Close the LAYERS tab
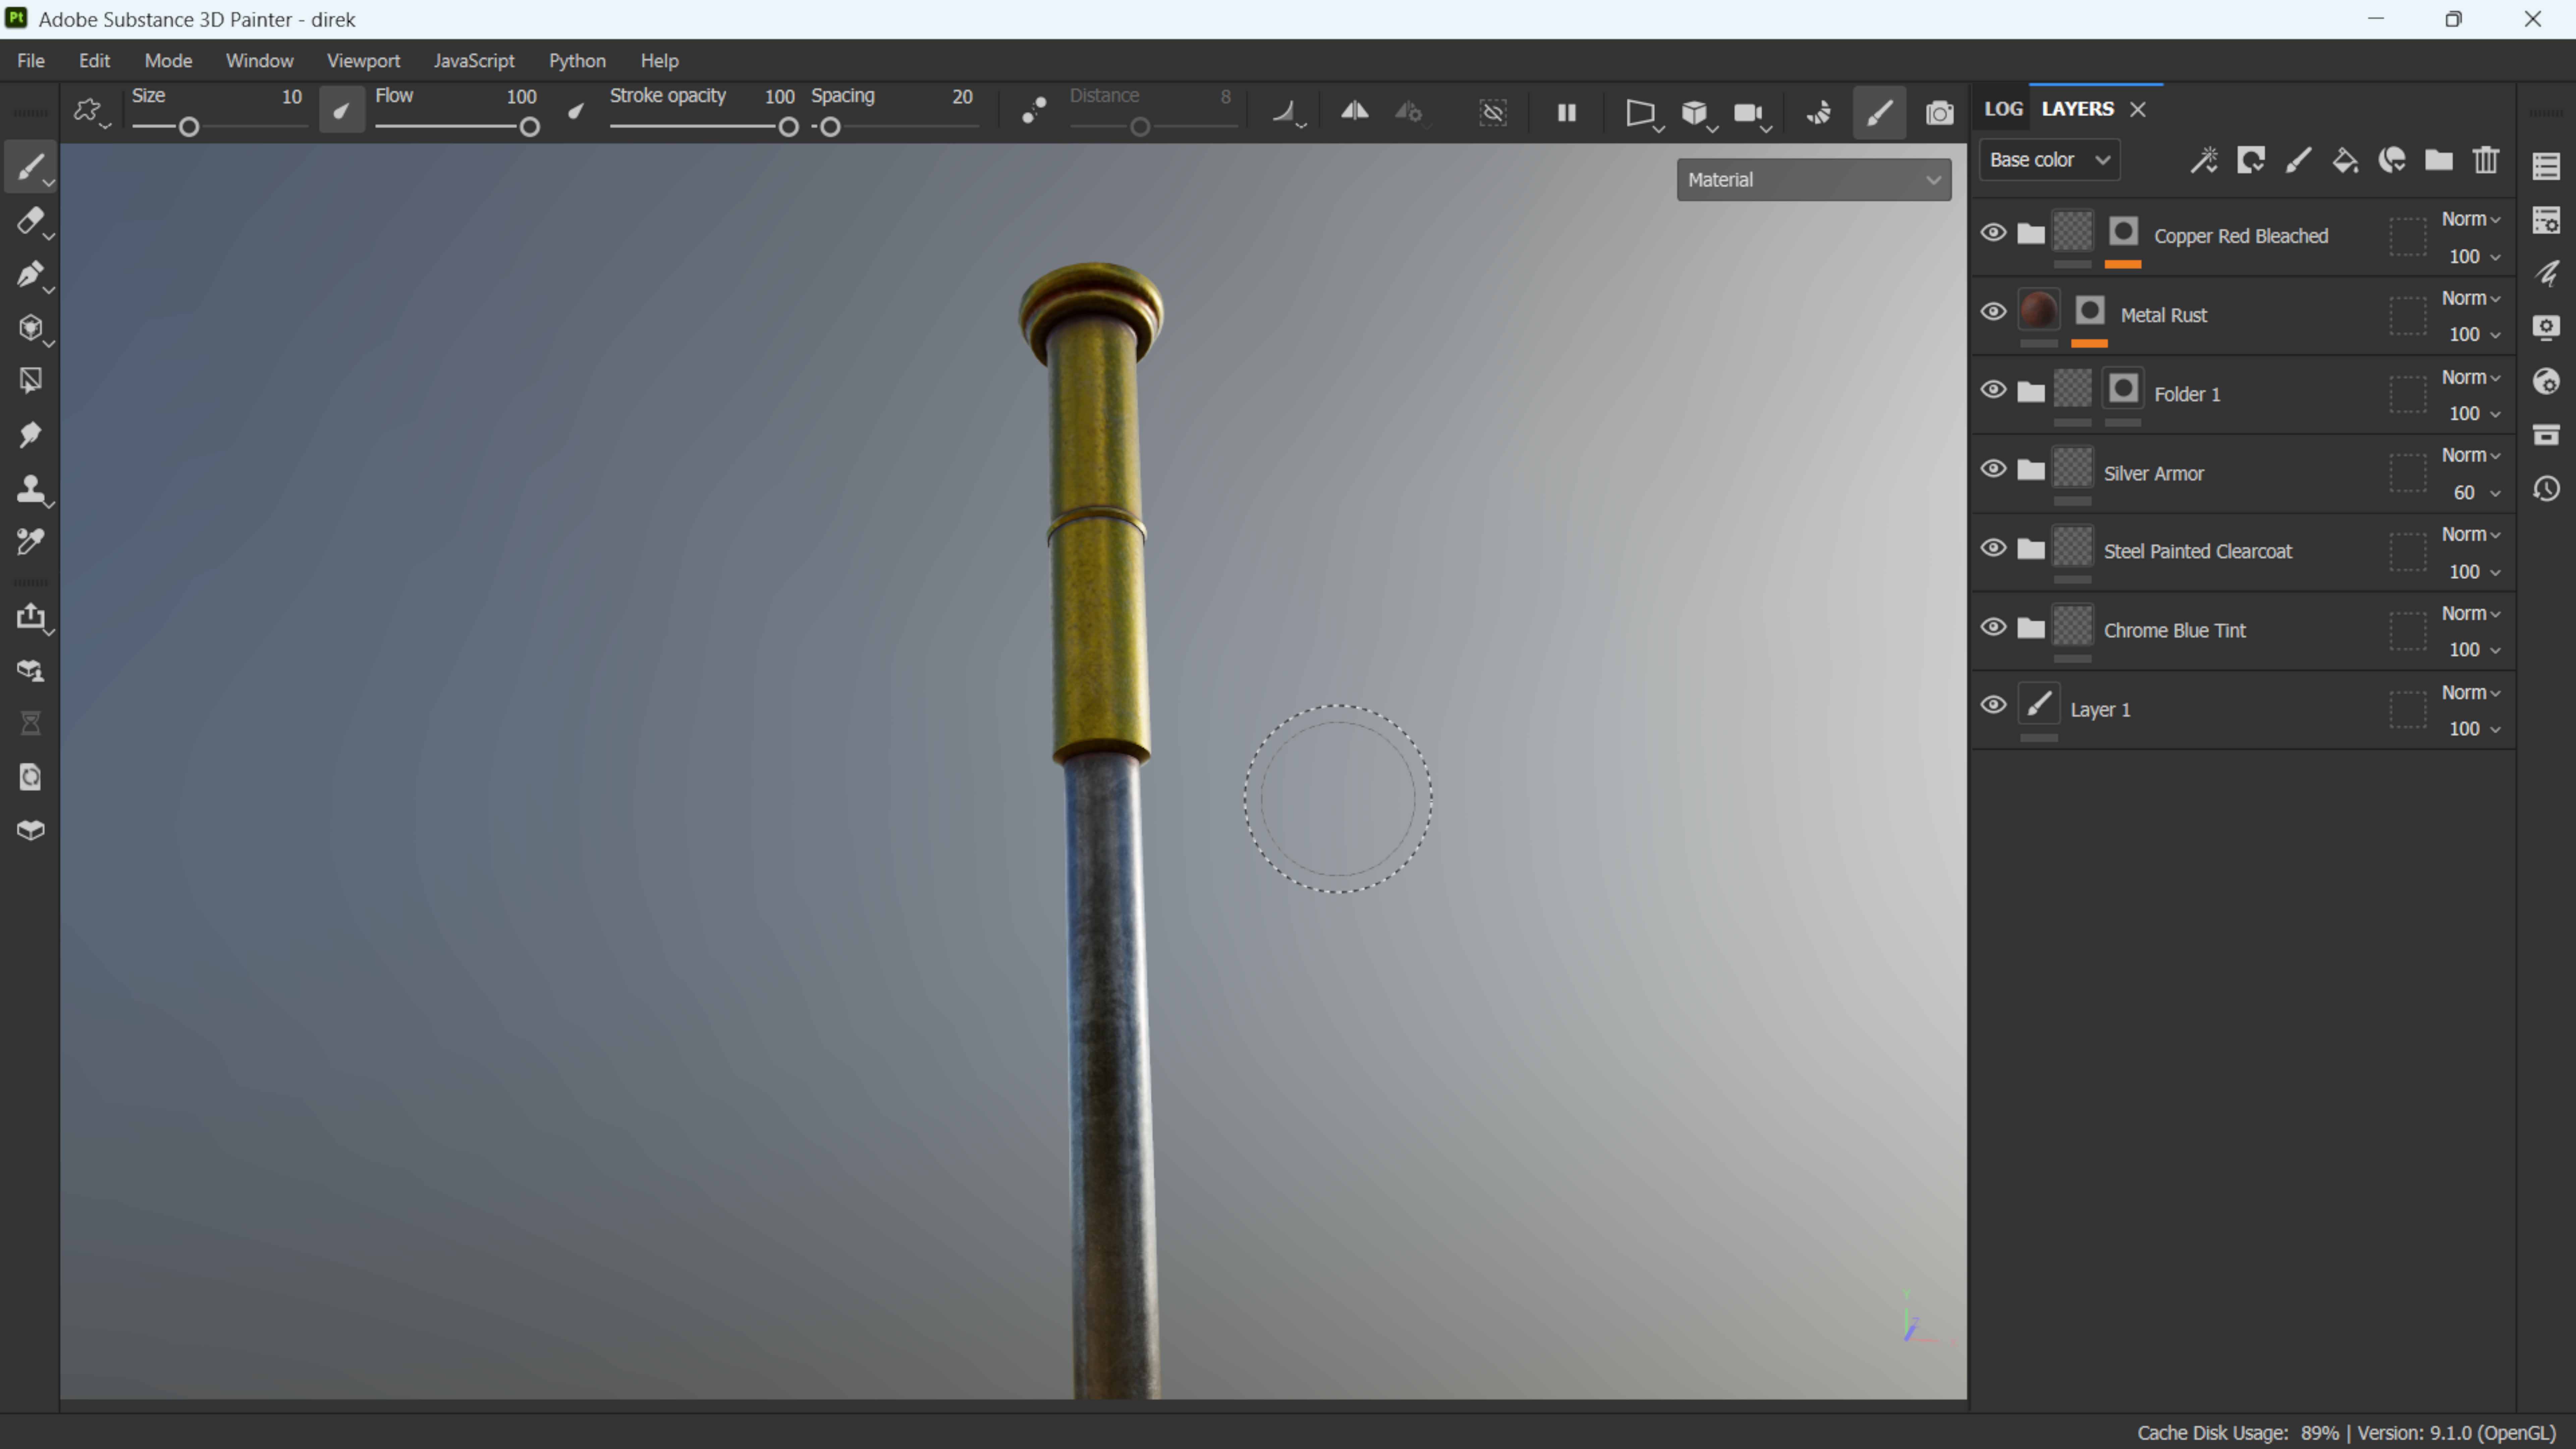2576x1449 pixels. point(2138,110)
